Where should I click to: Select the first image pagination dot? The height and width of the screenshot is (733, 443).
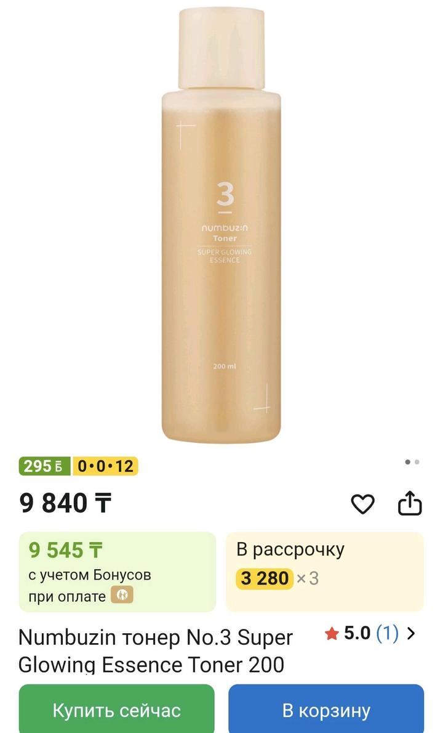pyautogui.click(x=407, y=462)
